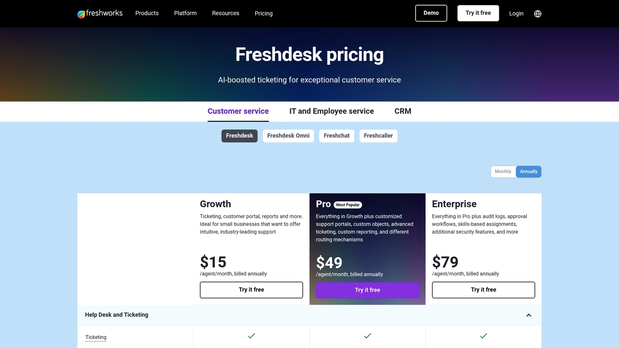This screenshot has height=348, width=619.
Task: Select the Freshdesk Omni pill
Action: click(x=288, y=136)
